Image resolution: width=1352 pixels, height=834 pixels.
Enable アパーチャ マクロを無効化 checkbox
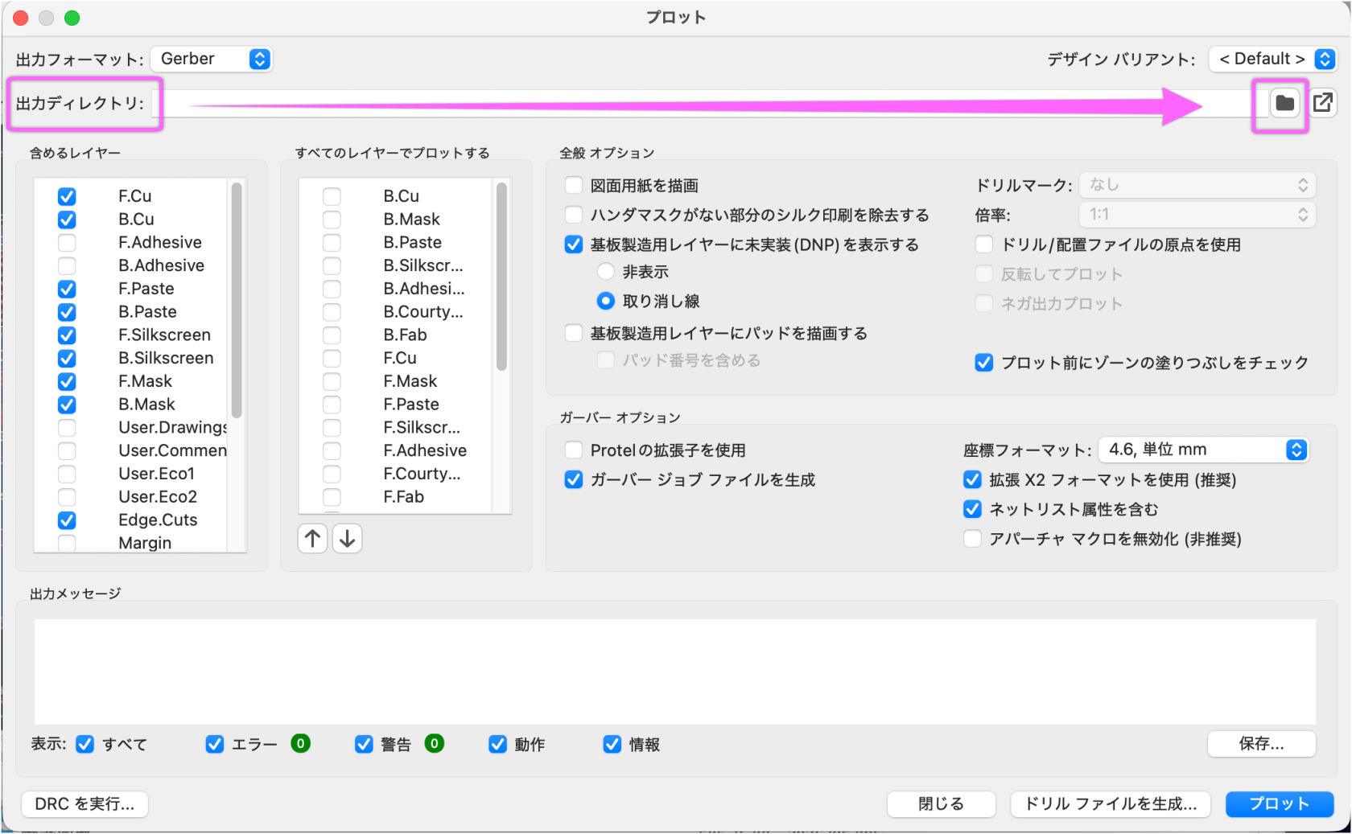[x=973, y=539]
